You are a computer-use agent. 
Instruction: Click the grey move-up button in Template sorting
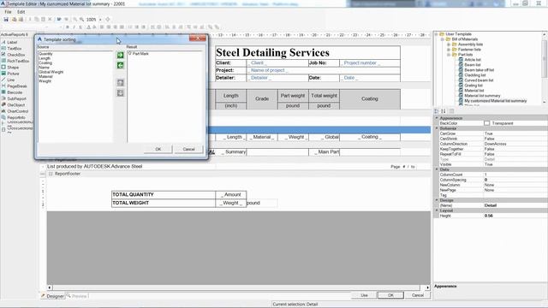pos(120,83)
